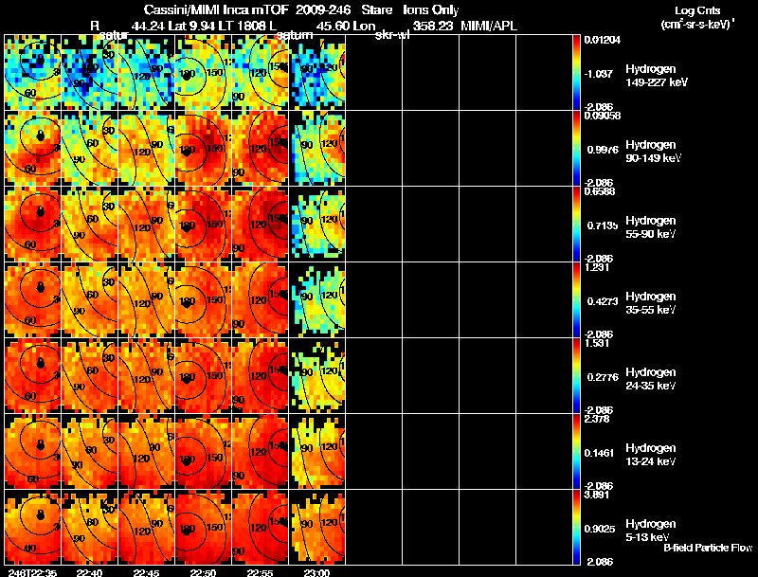The height and width of the screenshot is (577, 758).
Task: Click the colorbar value '0.1461'
Action: pos(600,453)
